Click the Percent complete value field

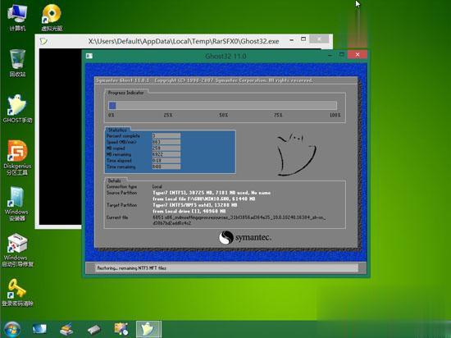pos(166,136)
